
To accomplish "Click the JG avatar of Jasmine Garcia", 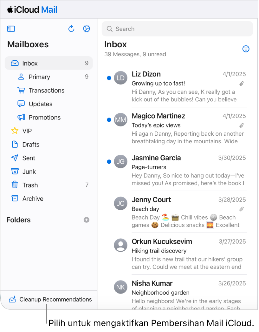I will pos(121,162).
